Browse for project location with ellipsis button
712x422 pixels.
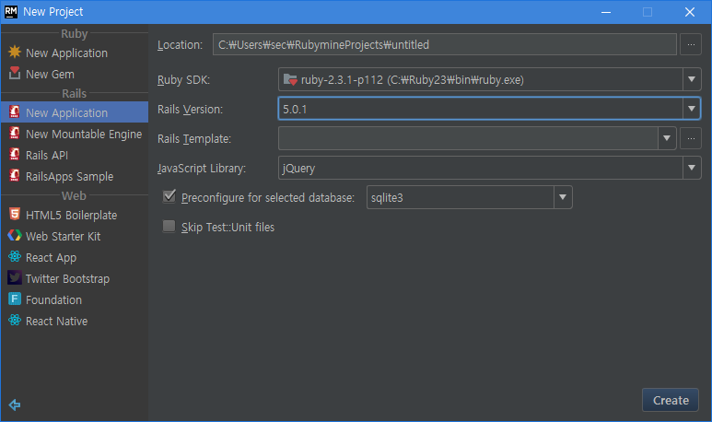[x=691, y=44]
